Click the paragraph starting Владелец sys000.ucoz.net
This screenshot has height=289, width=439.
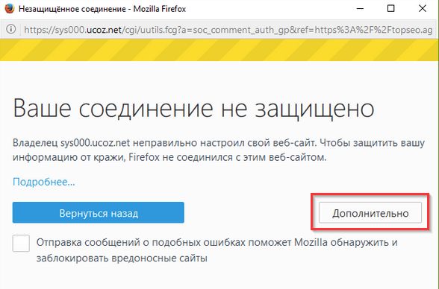click(219, 150)
